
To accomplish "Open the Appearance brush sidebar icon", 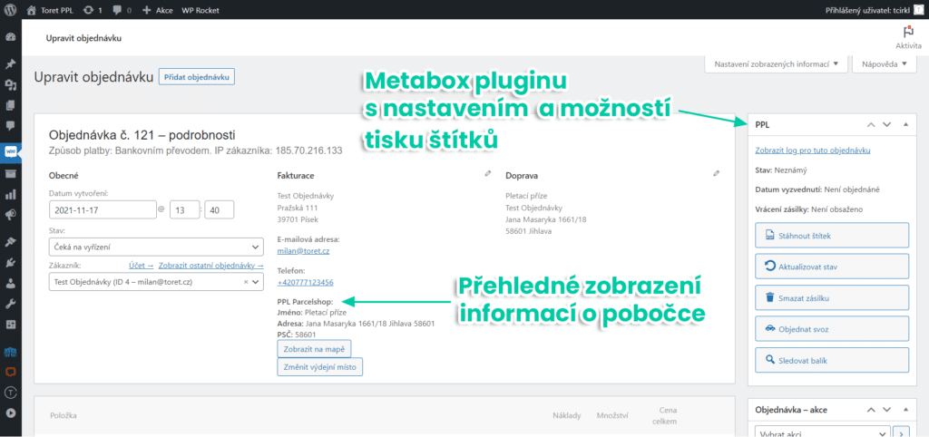I will (10, 241).
